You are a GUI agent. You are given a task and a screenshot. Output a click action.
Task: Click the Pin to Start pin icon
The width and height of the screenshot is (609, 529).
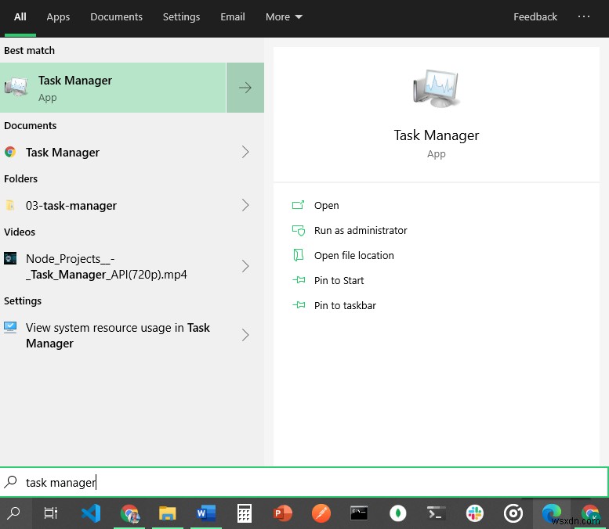(x=299, y=279)
